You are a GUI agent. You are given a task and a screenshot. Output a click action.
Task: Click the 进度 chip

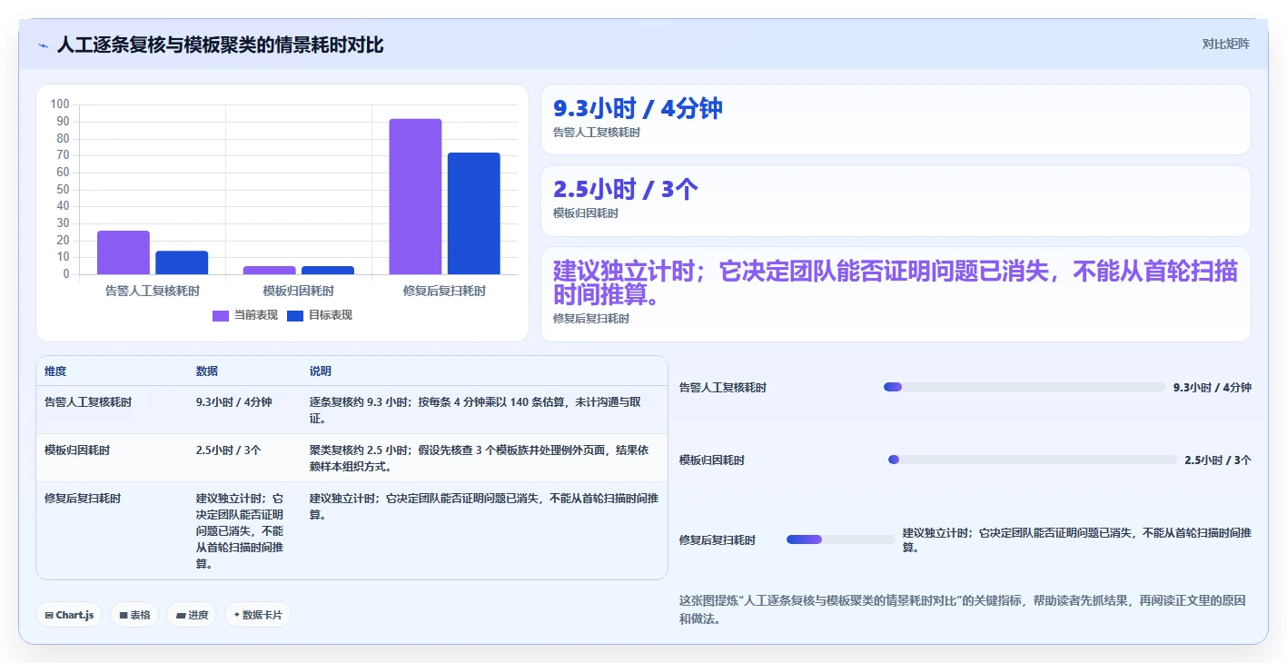(x=192, y=615)
